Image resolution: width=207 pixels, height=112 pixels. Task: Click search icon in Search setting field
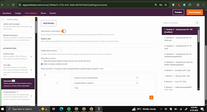coord(32,19)
